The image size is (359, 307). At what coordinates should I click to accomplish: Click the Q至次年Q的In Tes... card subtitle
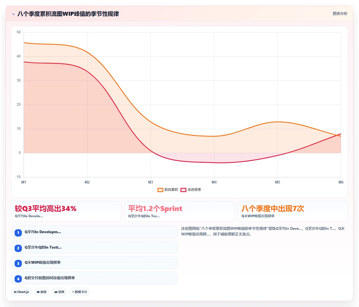[x=144, y=216]
